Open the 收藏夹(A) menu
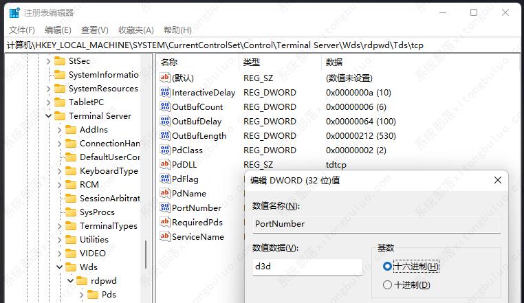Image resolution: width=524 pixels, height=303 pixels. [x=135, y=30]
